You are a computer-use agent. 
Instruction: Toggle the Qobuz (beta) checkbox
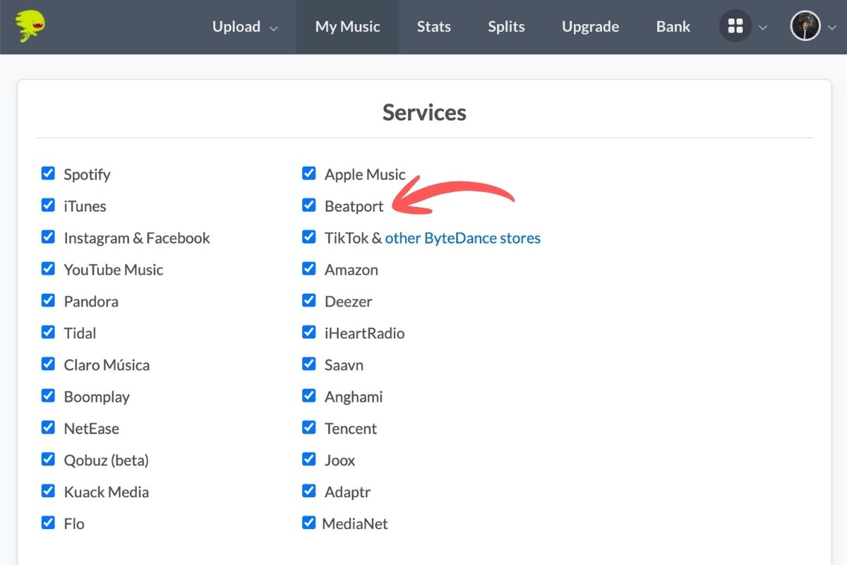pos(48,459)
